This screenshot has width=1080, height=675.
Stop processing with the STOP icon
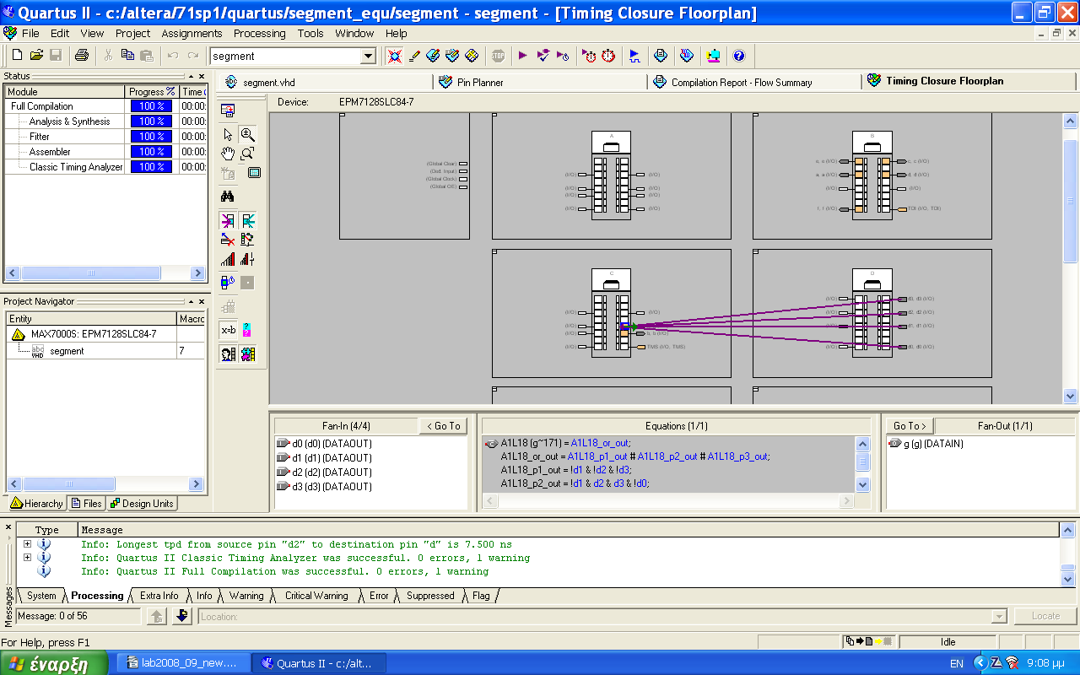click(498, 56)
